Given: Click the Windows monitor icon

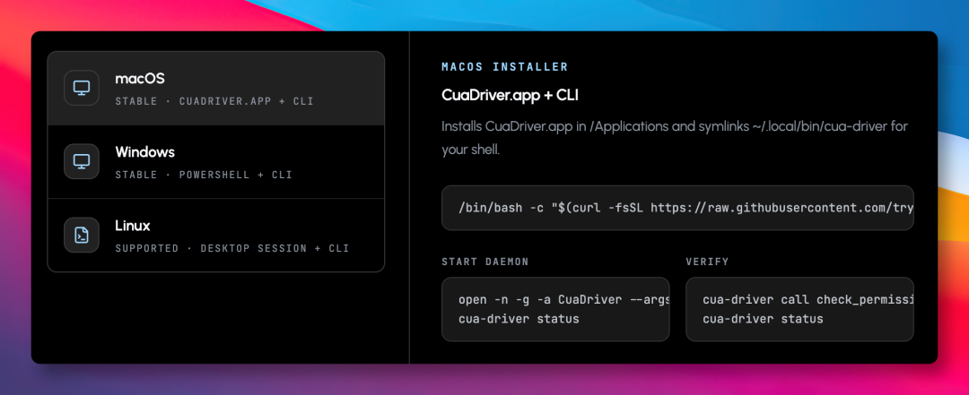Looking at the screenshot, I should (82, 161).
